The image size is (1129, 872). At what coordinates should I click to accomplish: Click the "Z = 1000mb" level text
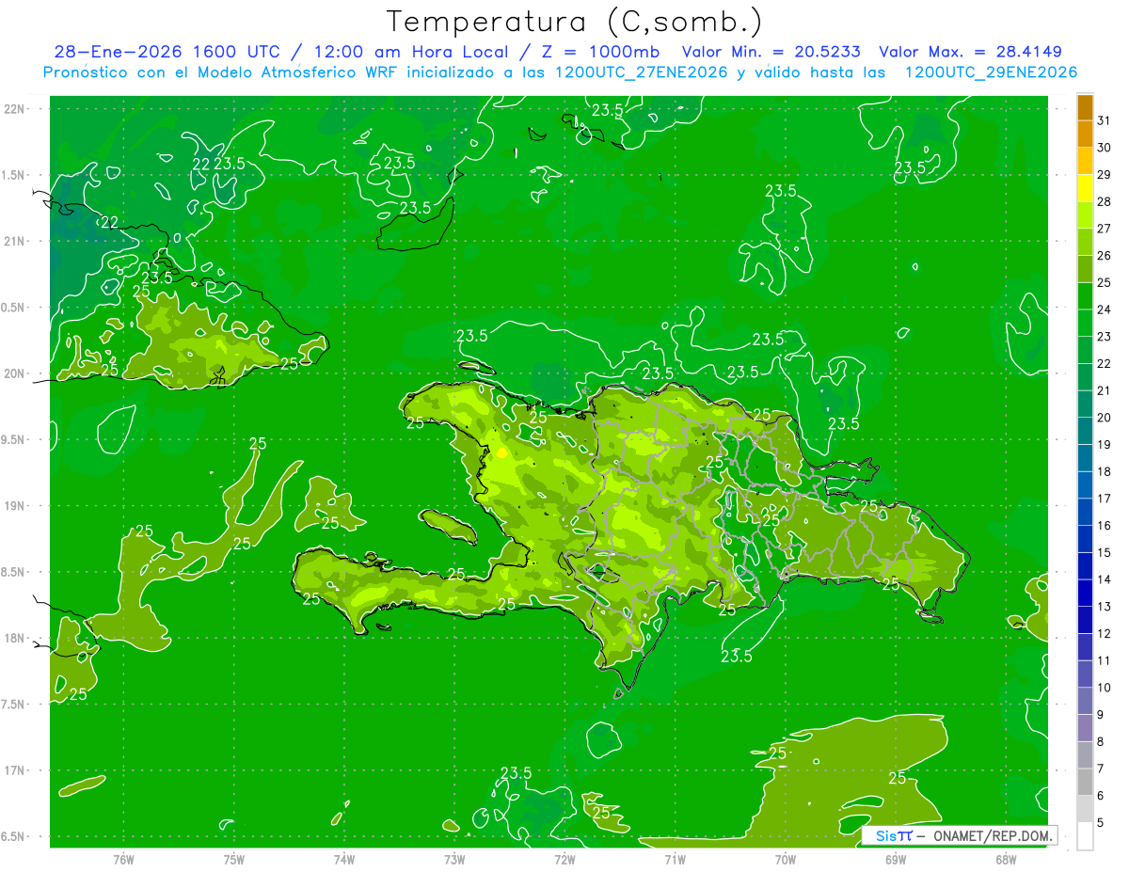(x=596, y=52)
